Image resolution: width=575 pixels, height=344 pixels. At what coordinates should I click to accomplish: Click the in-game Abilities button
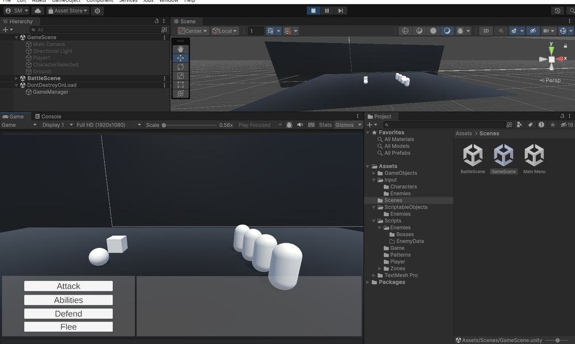click(68, 300)
